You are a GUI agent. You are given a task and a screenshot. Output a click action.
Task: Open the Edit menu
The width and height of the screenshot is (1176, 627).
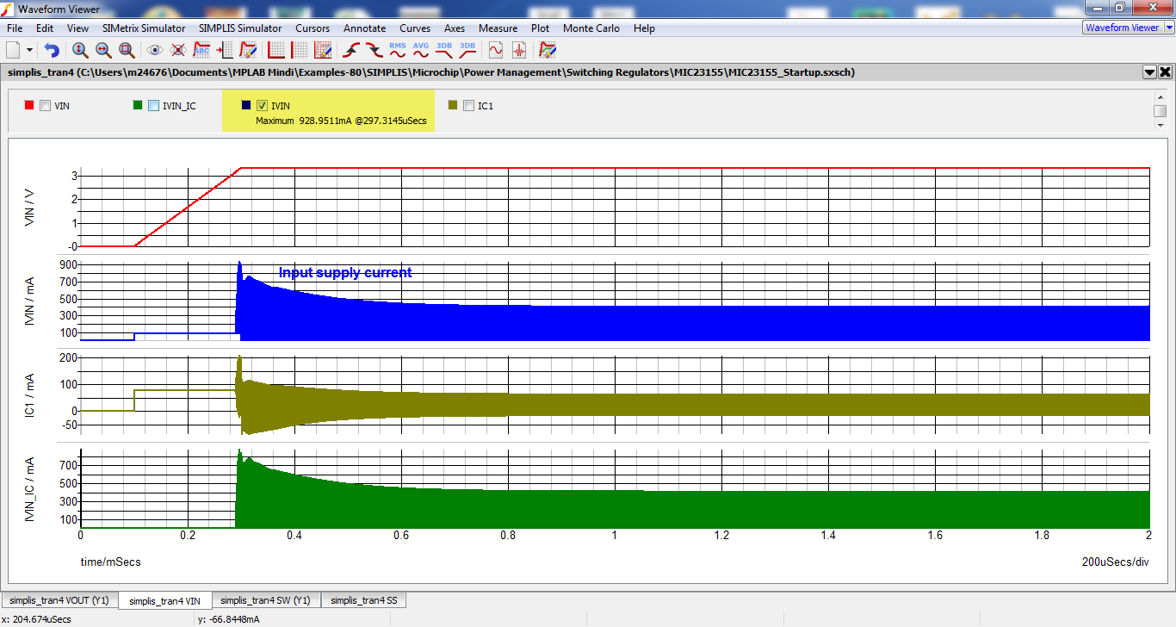(46, 28)
